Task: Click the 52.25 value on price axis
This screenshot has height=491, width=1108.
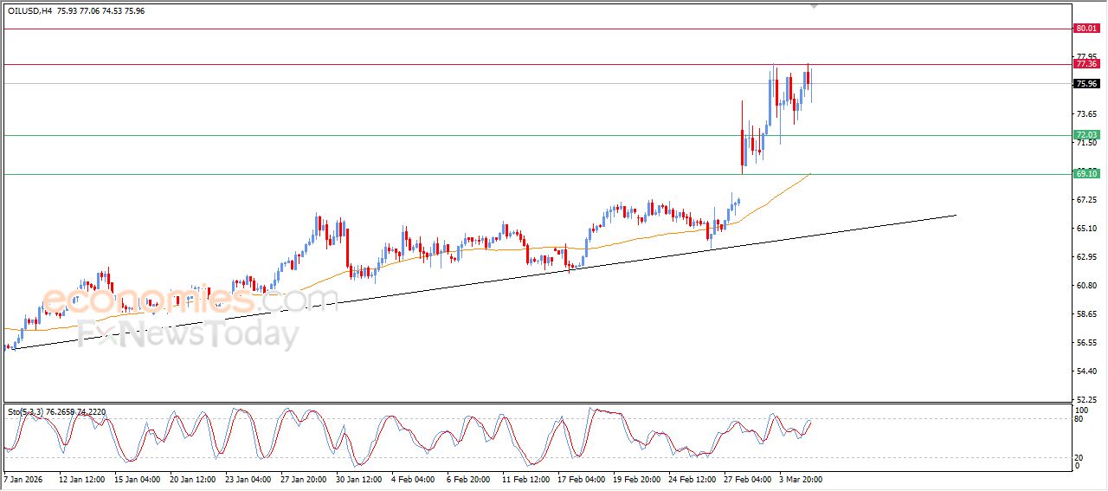Action: [1086, 400]
